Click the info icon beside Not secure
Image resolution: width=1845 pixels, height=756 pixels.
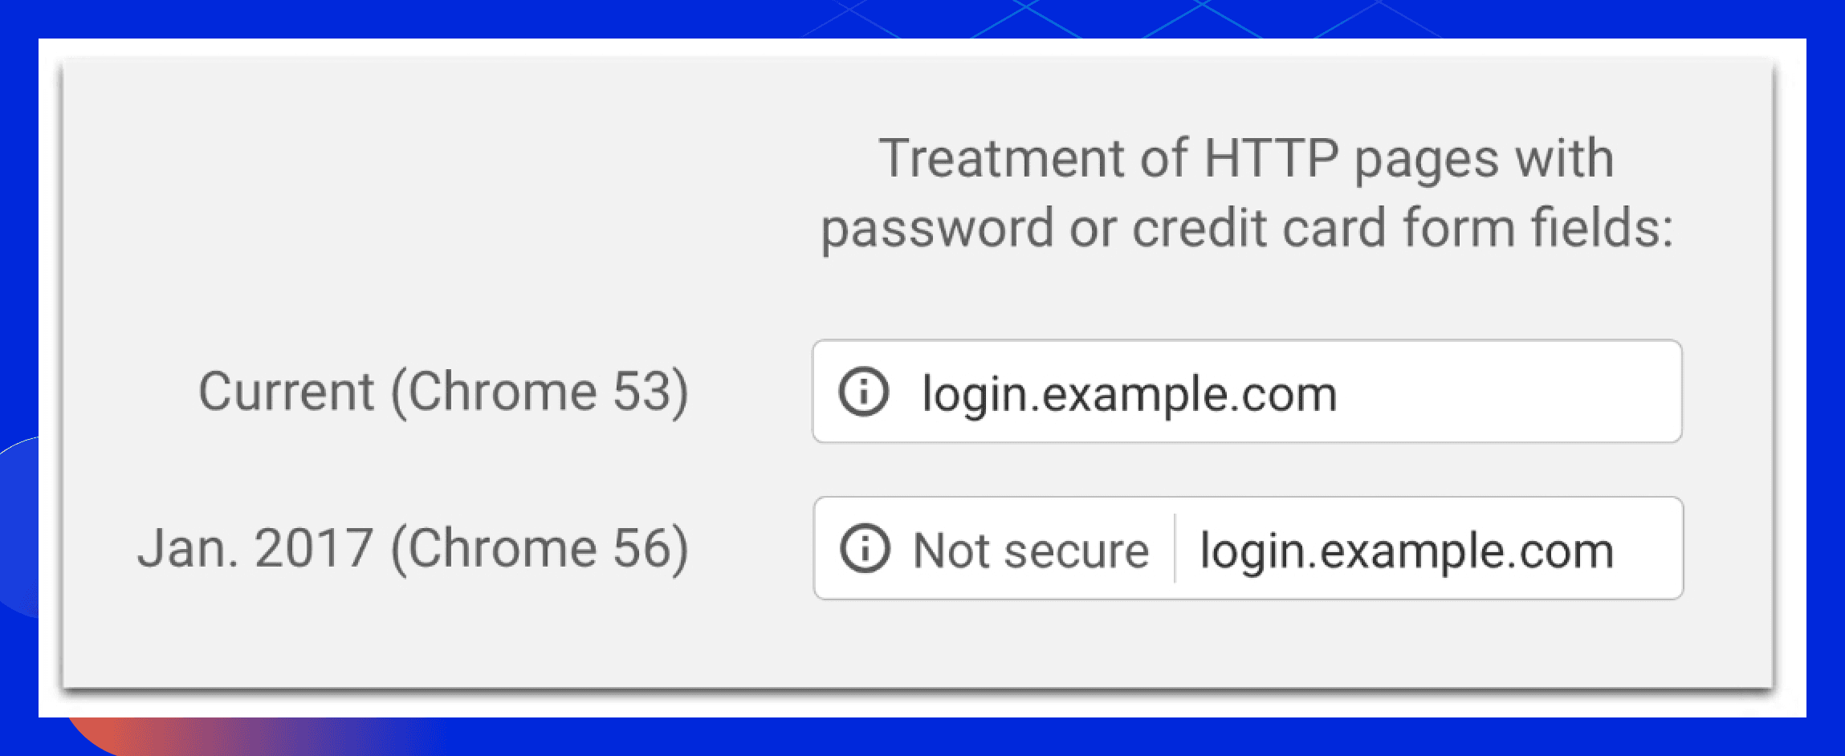865,549
